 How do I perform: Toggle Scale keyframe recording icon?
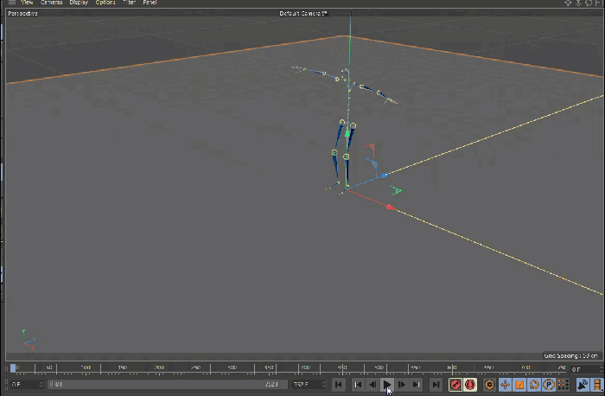[x=519, y=385]
